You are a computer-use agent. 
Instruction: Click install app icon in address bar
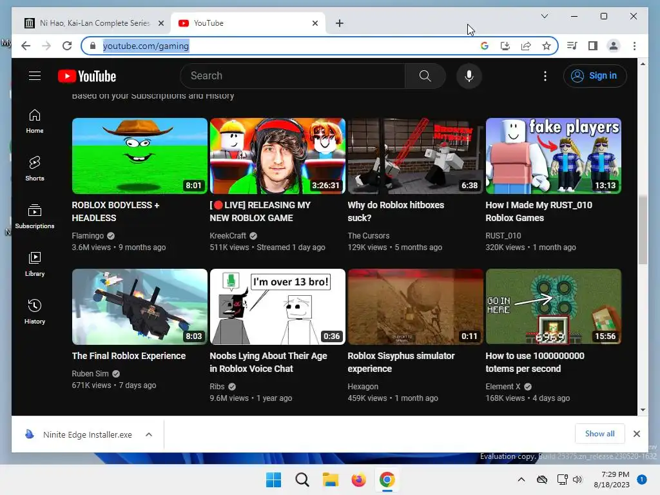[505, 46]
